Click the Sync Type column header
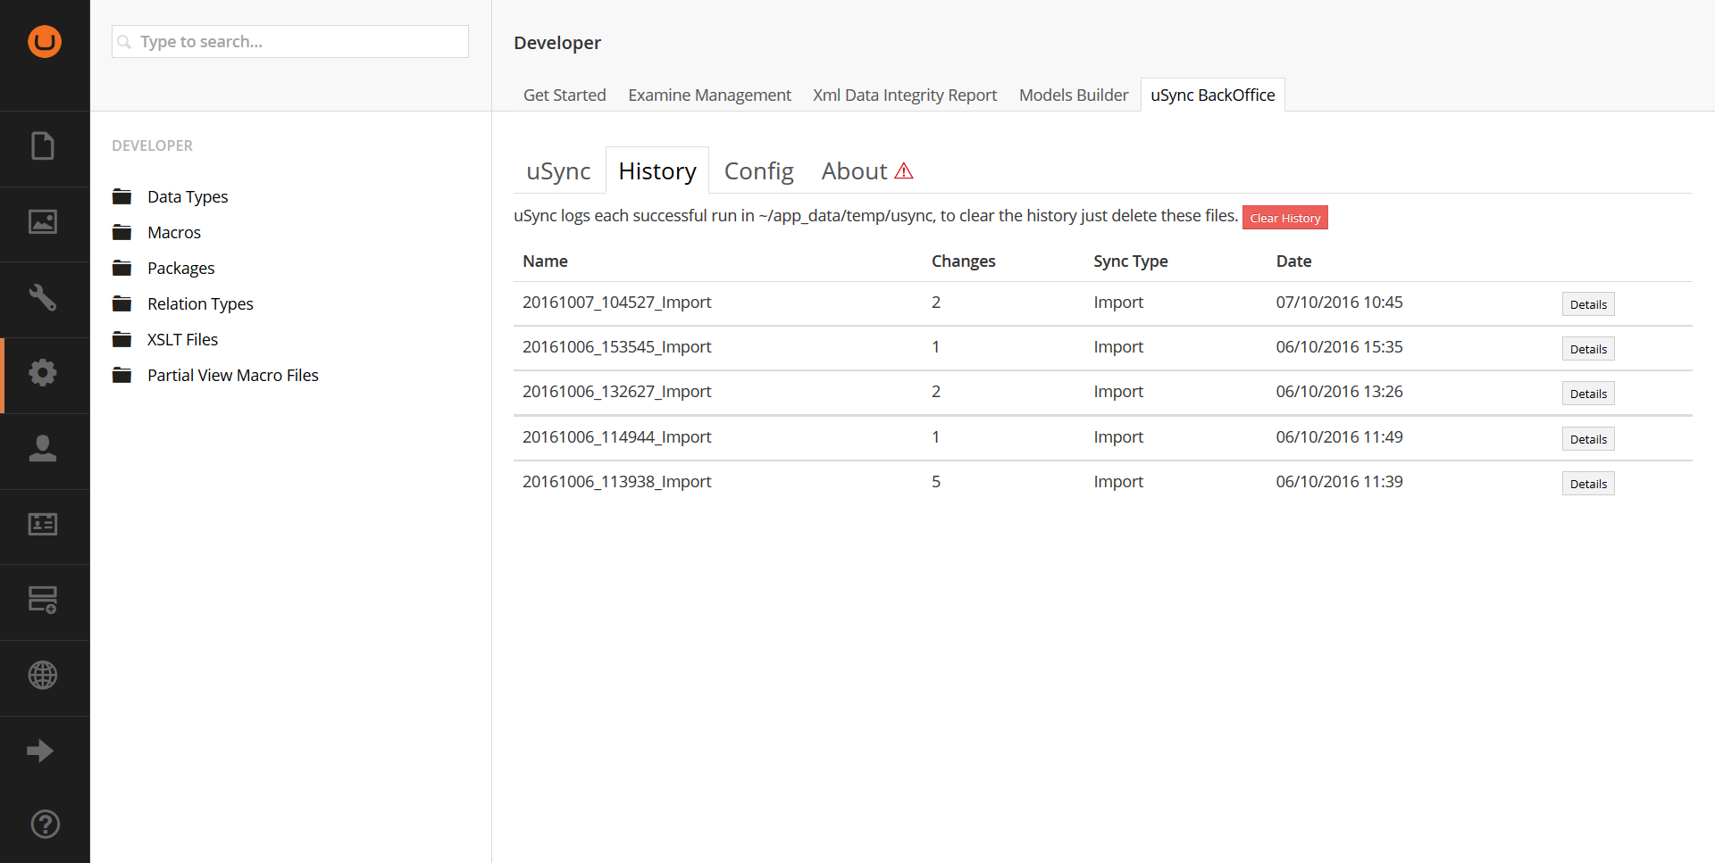This screenshot has width=1715, height=863. point(1131,261)
